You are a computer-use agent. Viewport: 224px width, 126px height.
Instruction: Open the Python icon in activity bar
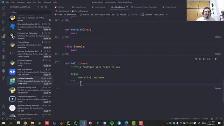[3, 71]
